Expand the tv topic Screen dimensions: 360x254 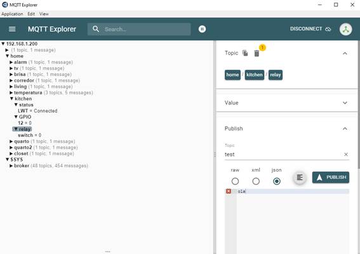click(11, 68)
